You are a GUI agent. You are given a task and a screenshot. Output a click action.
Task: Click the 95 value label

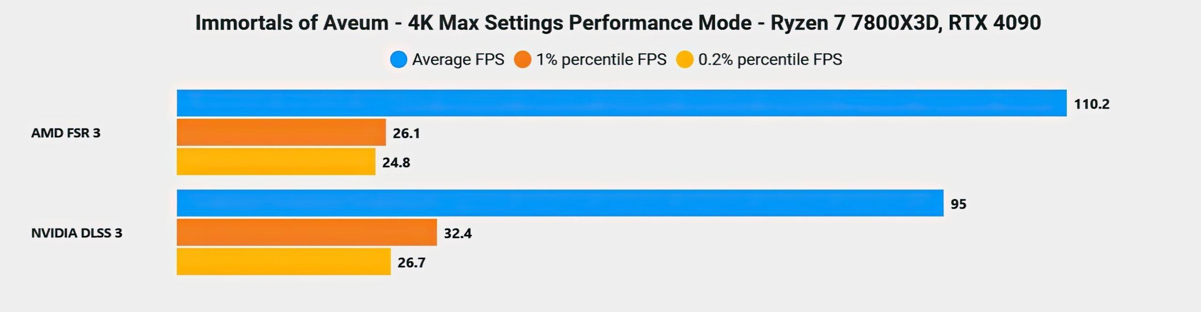[958, 204]
